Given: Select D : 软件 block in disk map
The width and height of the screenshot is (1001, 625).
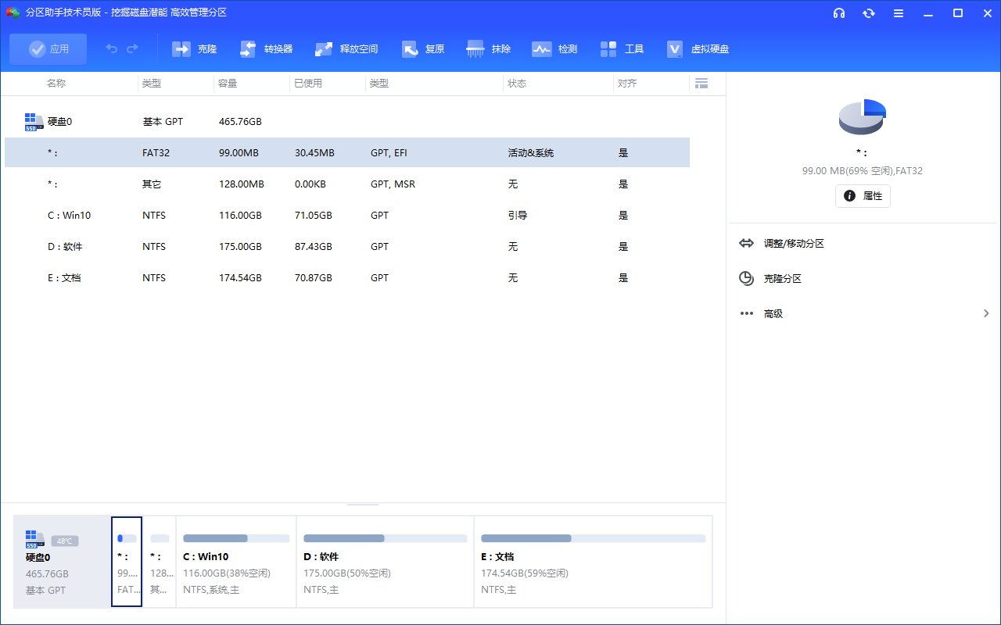Looking at the screenshot, I should [386, 561].
